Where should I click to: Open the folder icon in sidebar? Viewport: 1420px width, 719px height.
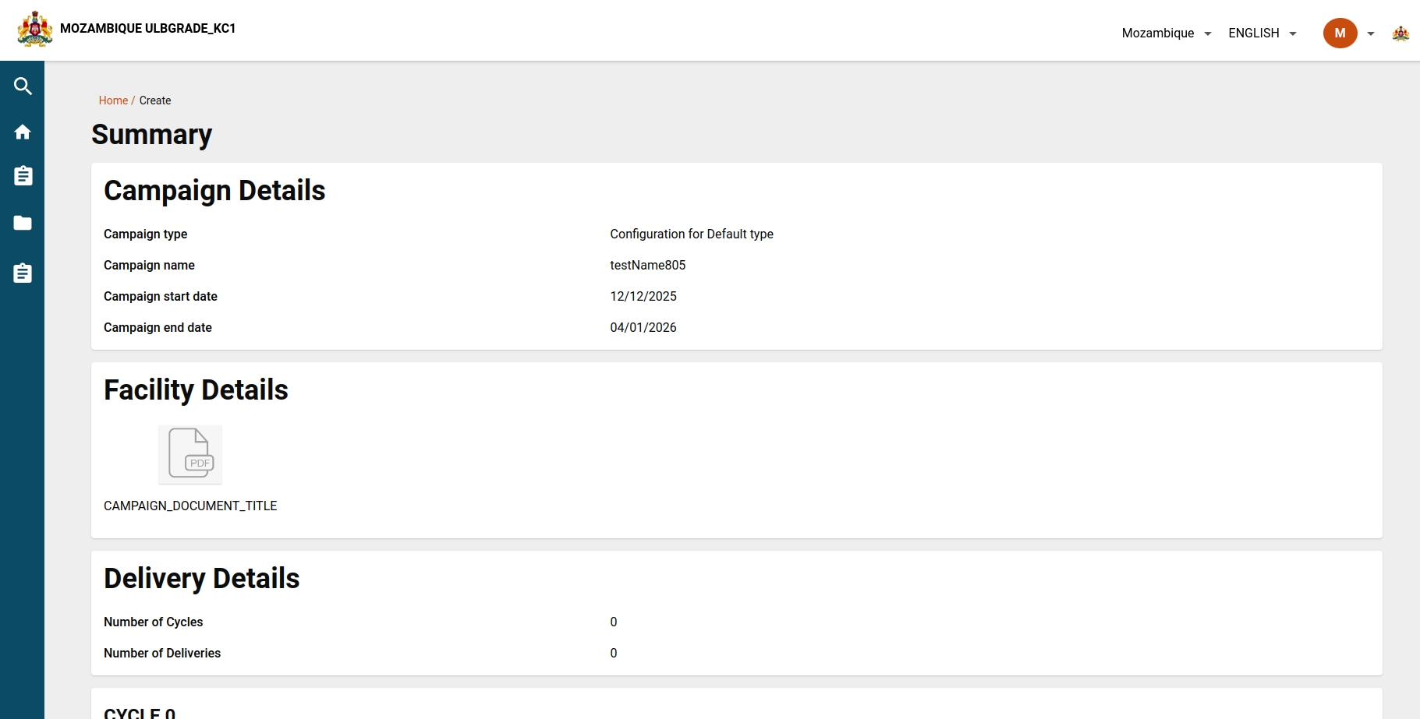23,224
